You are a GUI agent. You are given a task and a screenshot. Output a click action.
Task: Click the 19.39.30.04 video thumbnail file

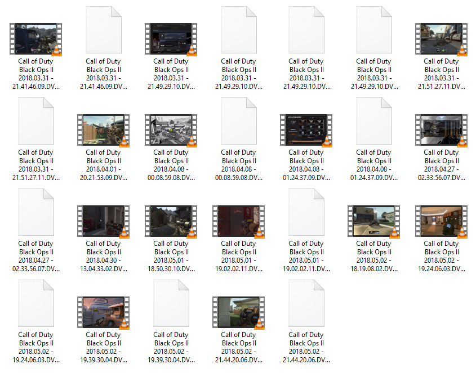(104, 313)
